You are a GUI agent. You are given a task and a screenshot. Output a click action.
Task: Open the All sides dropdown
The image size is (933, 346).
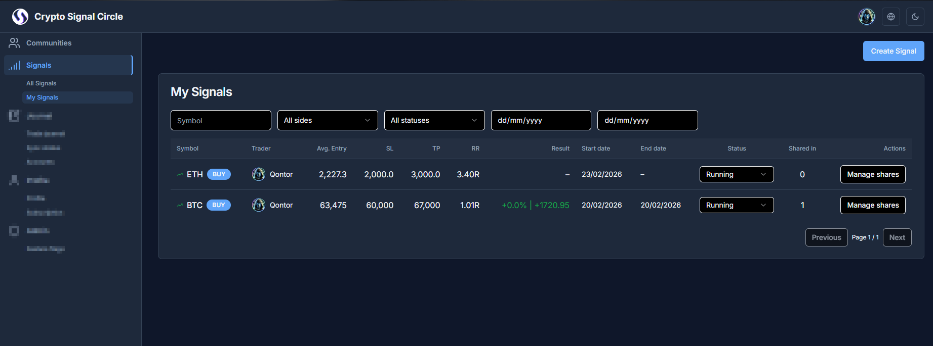(328, 120)
